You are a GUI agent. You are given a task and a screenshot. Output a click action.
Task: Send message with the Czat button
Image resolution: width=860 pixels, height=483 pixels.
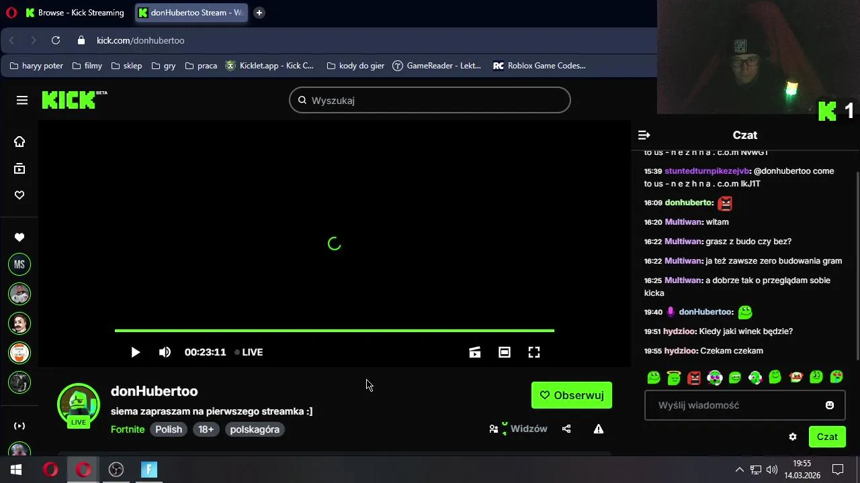click(827, 437)
